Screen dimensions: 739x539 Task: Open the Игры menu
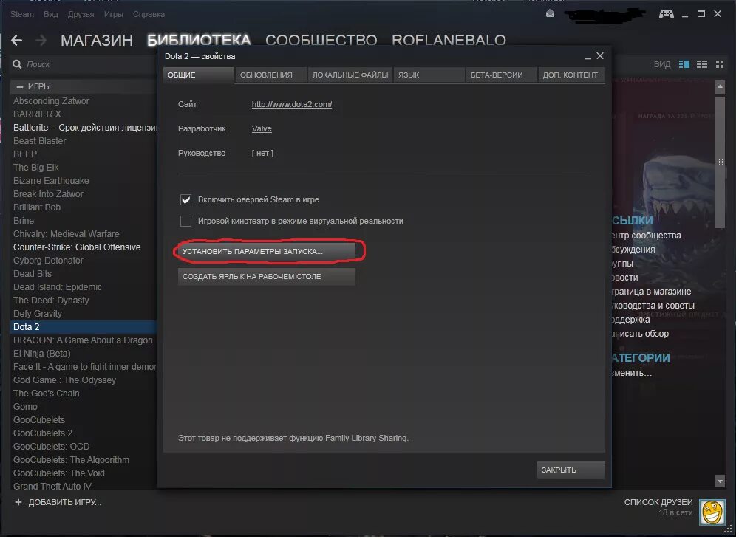pyautogui.click(x=114, y=14)
